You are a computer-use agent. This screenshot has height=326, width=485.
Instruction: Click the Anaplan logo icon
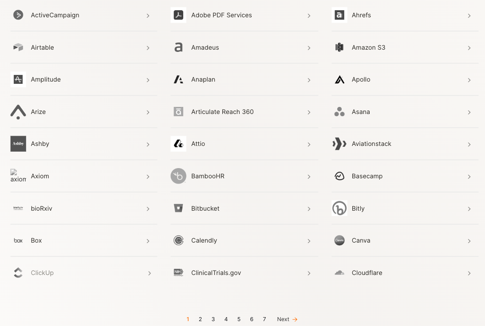[178, 79]
